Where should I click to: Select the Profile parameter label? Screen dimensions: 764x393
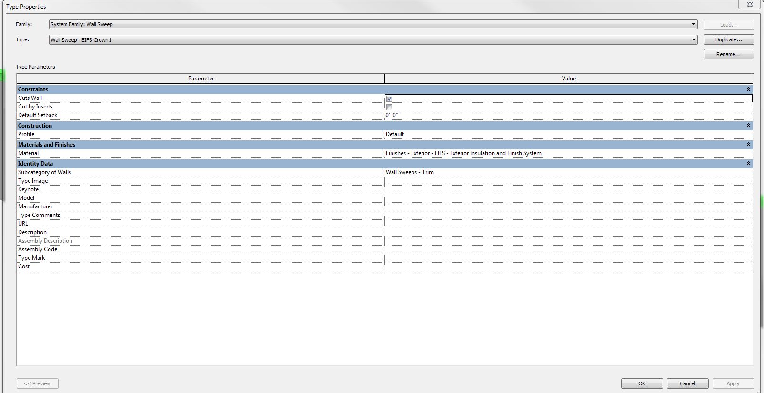[x=26, y=134]
